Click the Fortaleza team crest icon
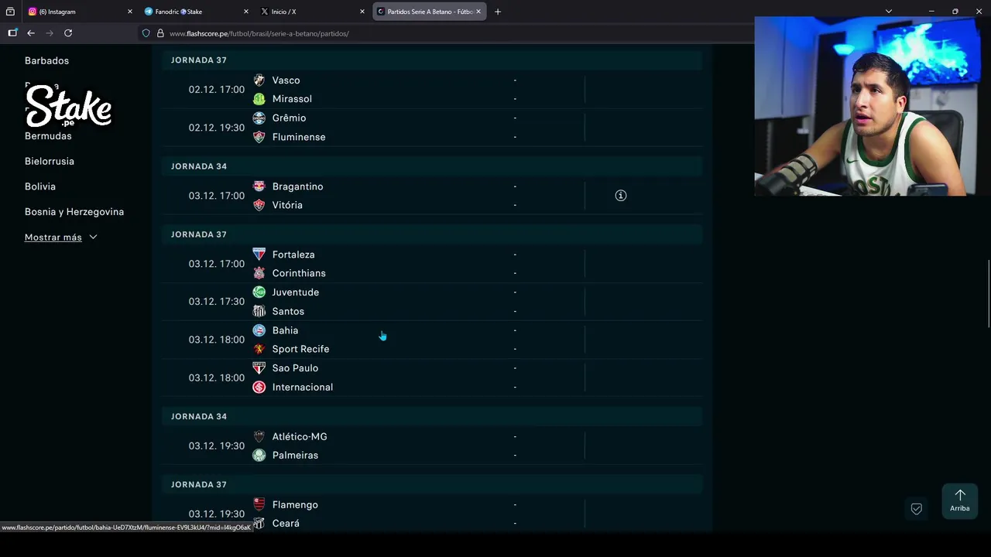The image size is (991, 557). click(259, 255)
